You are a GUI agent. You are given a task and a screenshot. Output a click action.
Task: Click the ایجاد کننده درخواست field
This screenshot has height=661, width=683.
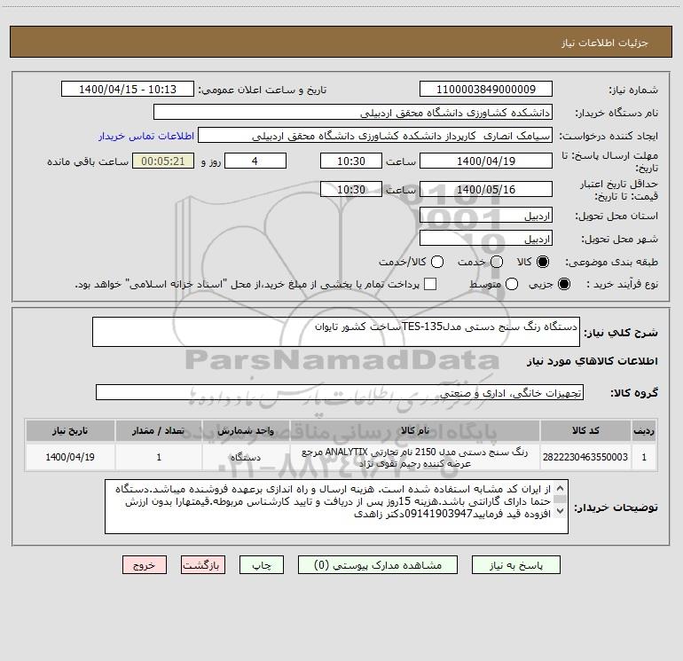(x=375, y=135)
